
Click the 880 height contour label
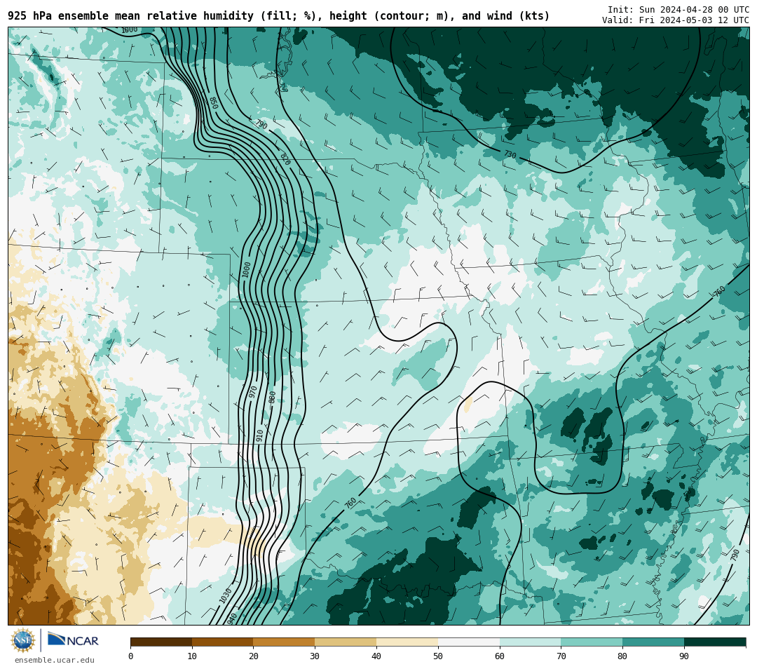[272, 397]
